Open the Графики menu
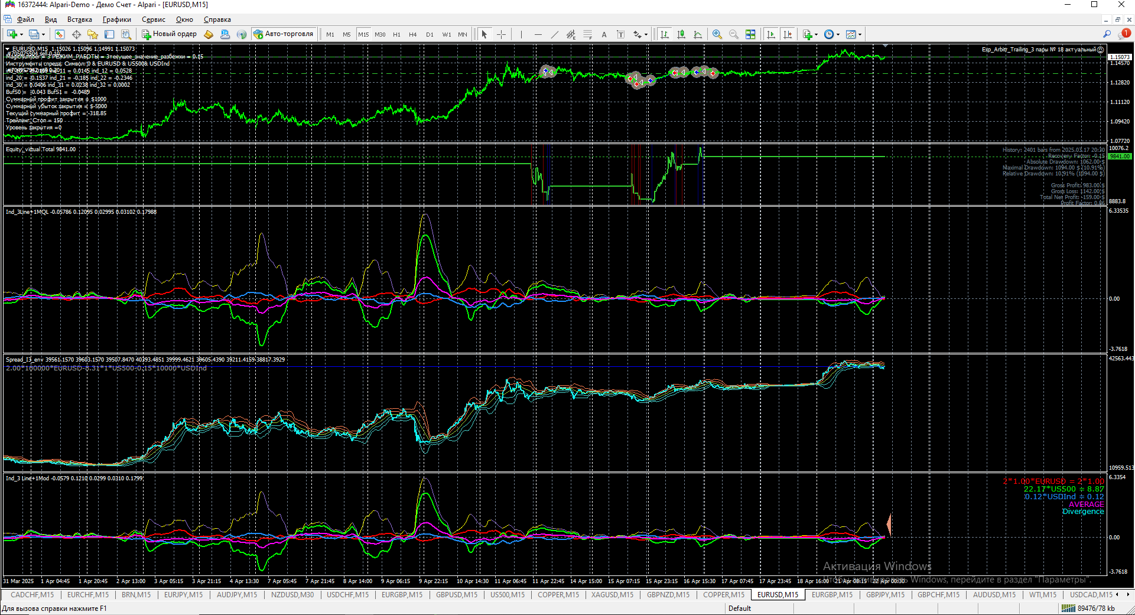Viewport: 1135px width, 615px height. tap(117, 19)
